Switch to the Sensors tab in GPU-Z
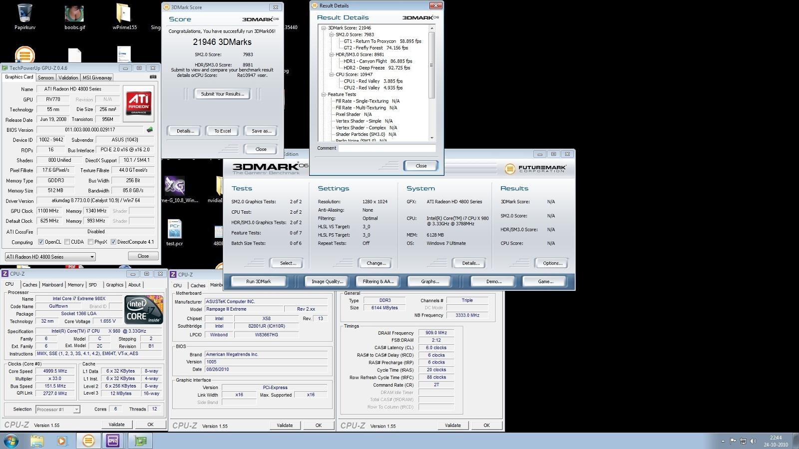The image size is (799, 449). [46, 77]
